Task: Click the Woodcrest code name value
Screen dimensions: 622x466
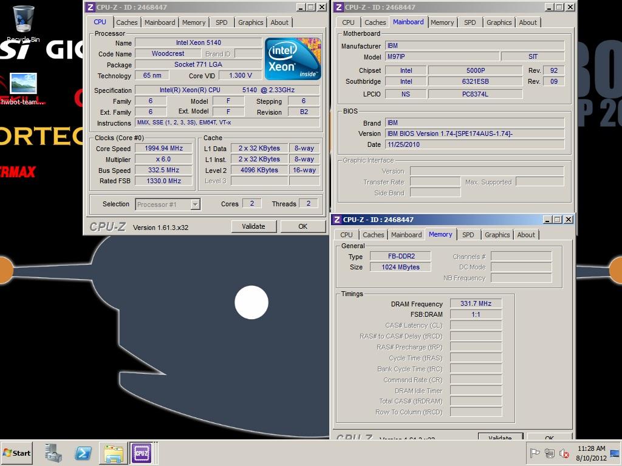Action: coord(168,53)
